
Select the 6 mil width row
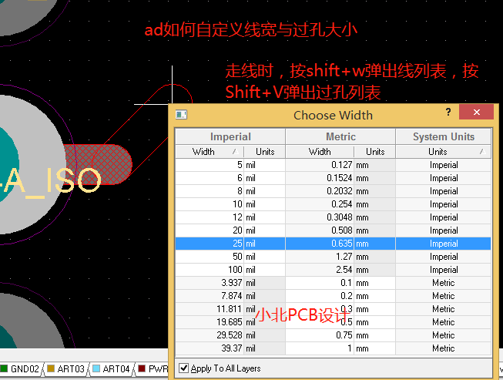click(x=333, y=178)
